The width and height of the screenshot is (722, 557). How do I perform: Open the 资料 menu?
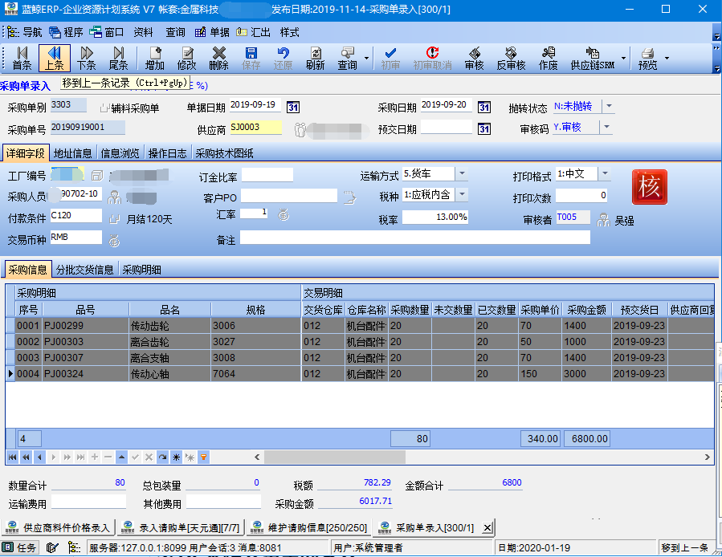[x=143, y=32]
